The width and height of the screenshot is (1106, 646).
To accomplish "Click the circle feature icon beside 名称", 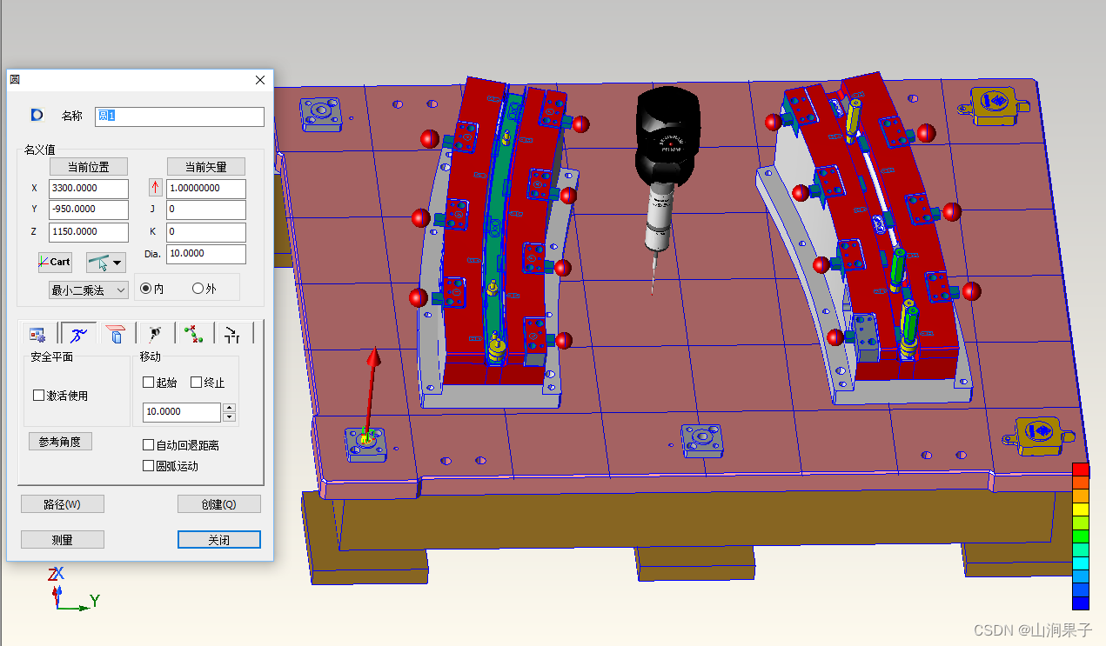I will pyautogui.click(x=37, y=115).
